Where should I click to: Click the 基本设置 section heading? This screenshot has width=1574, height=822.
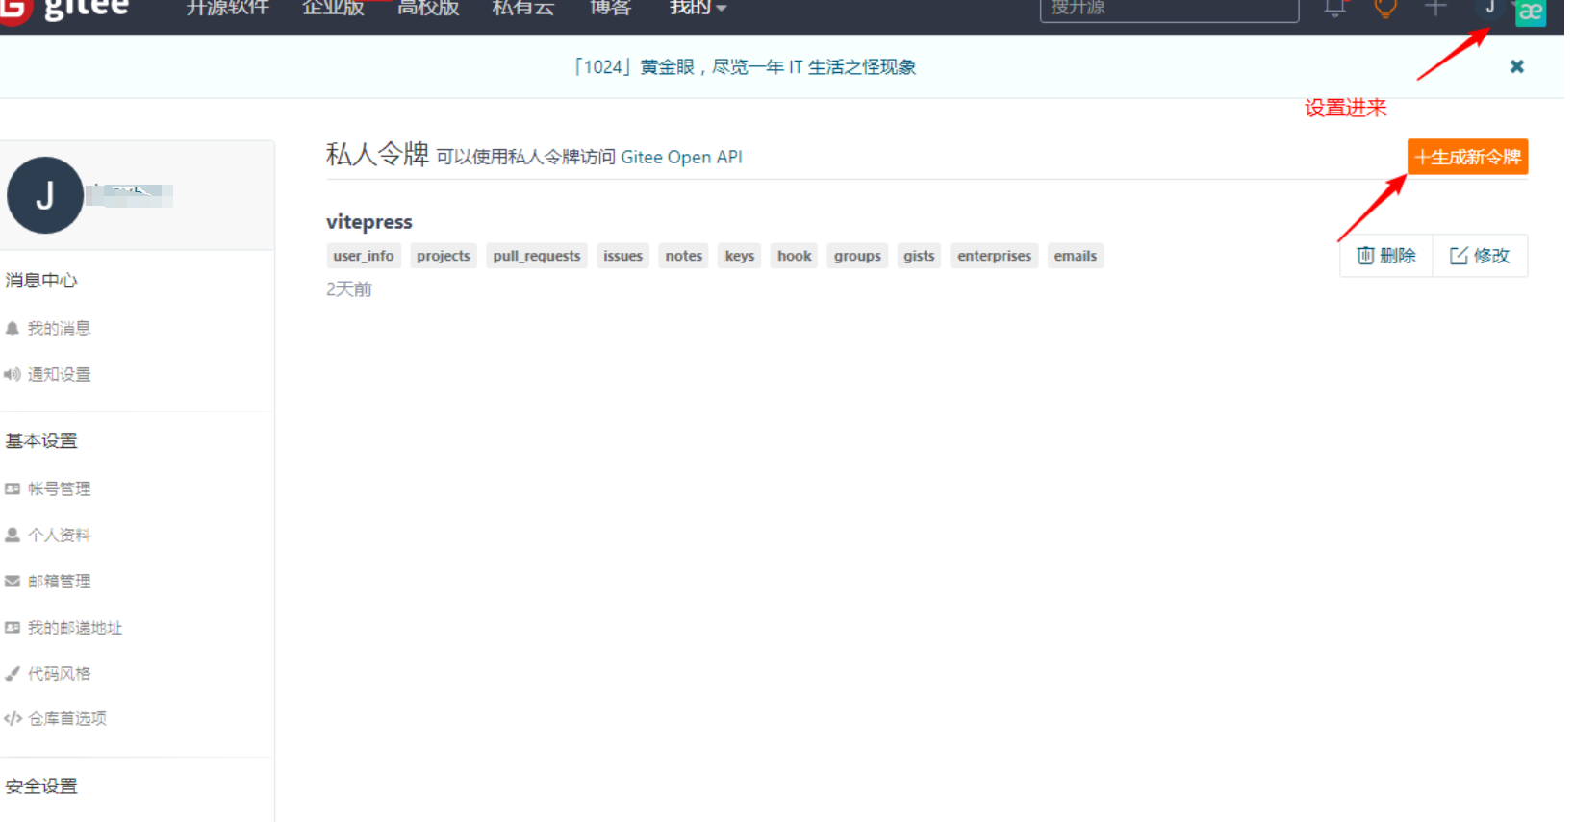click(41, 440)
